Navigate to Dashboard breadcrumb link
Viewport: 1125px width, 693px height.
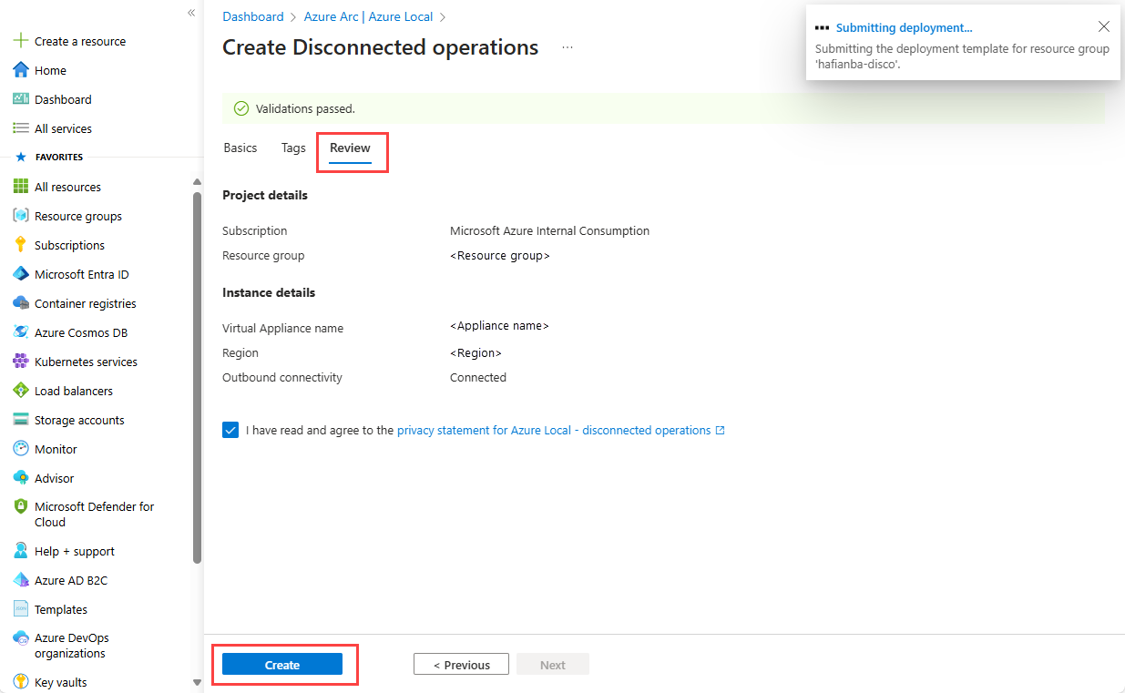pyautogui.click(x=253, y=16)
